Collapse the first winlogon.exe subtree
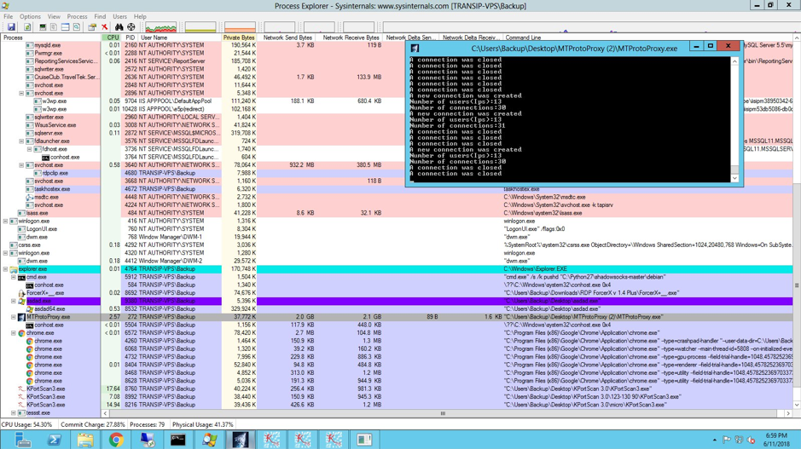This screenshot has width=801, height=449. point(6,221)
